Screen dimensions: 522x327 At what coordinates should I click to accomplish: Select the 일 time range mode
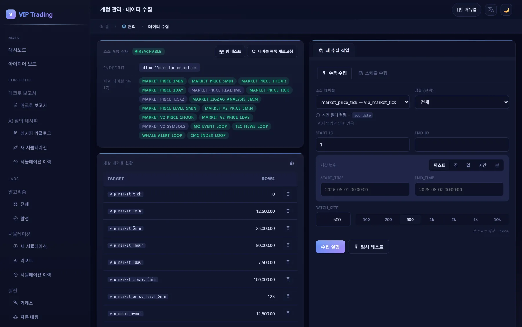tap(468, 165)
